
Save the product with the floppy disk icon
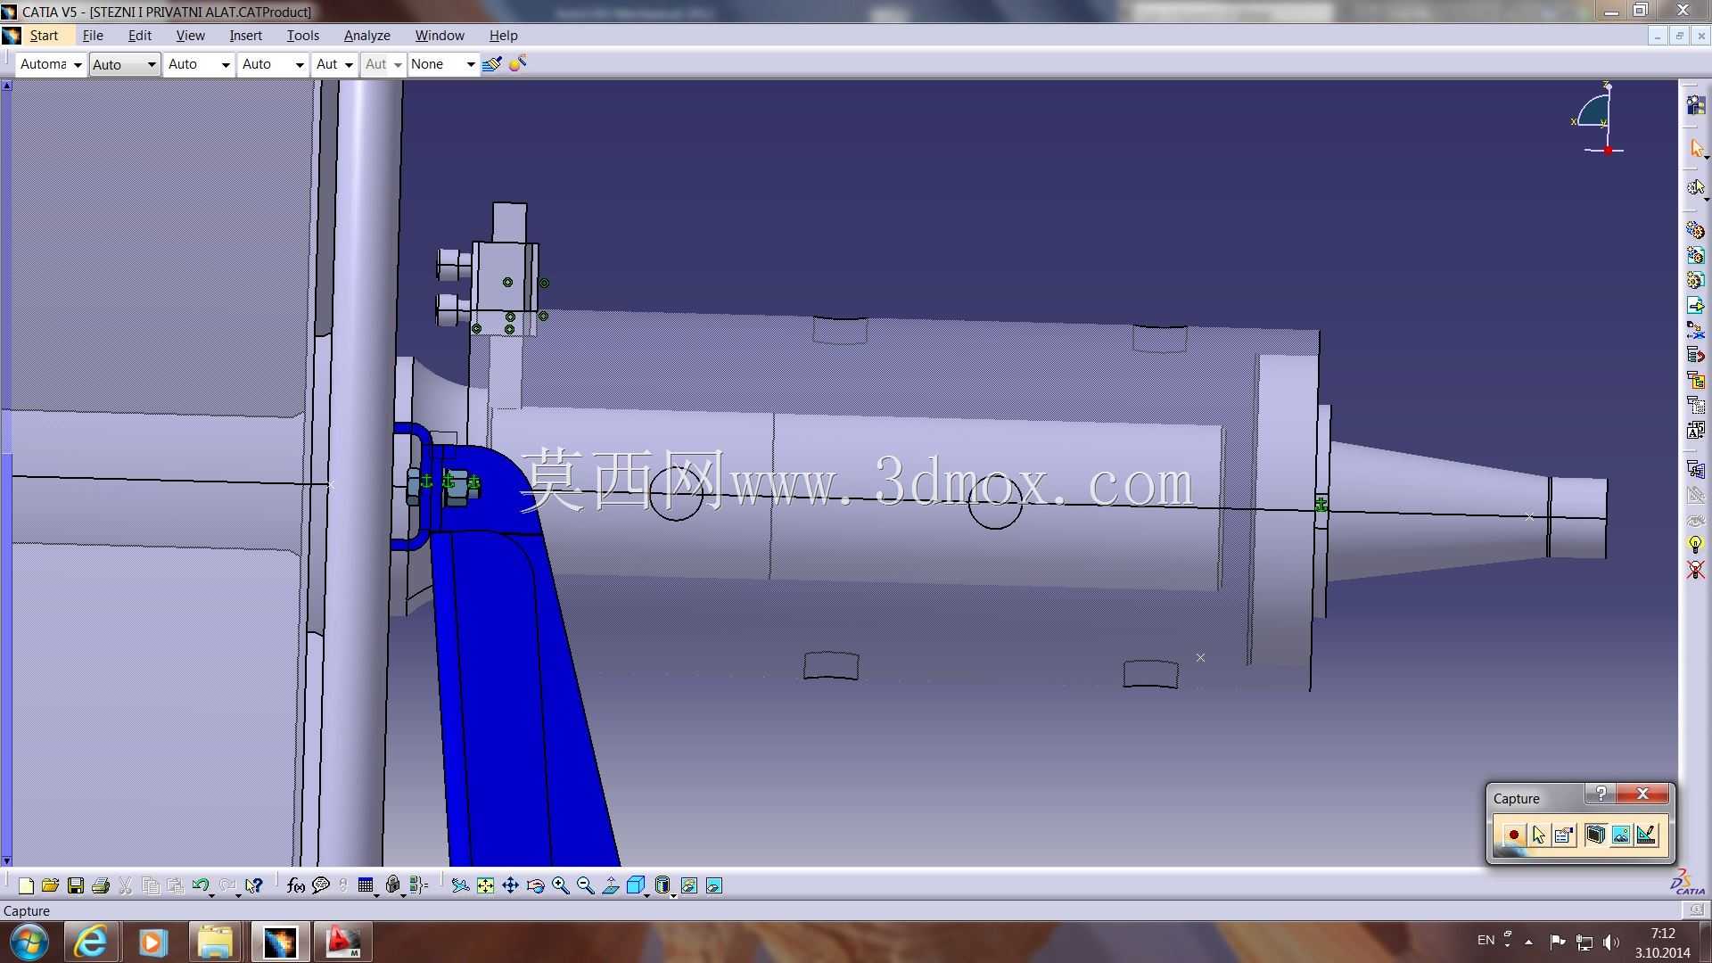point(76,885)
